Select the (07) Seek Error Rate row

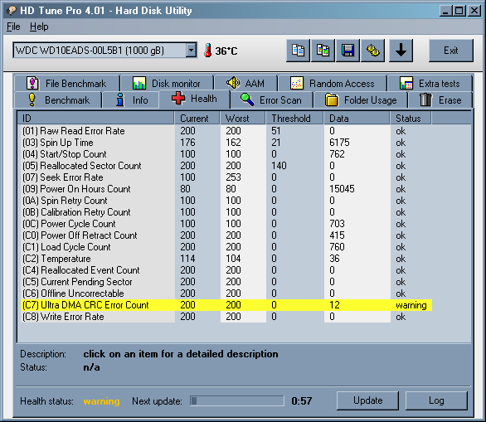[226, 177]
